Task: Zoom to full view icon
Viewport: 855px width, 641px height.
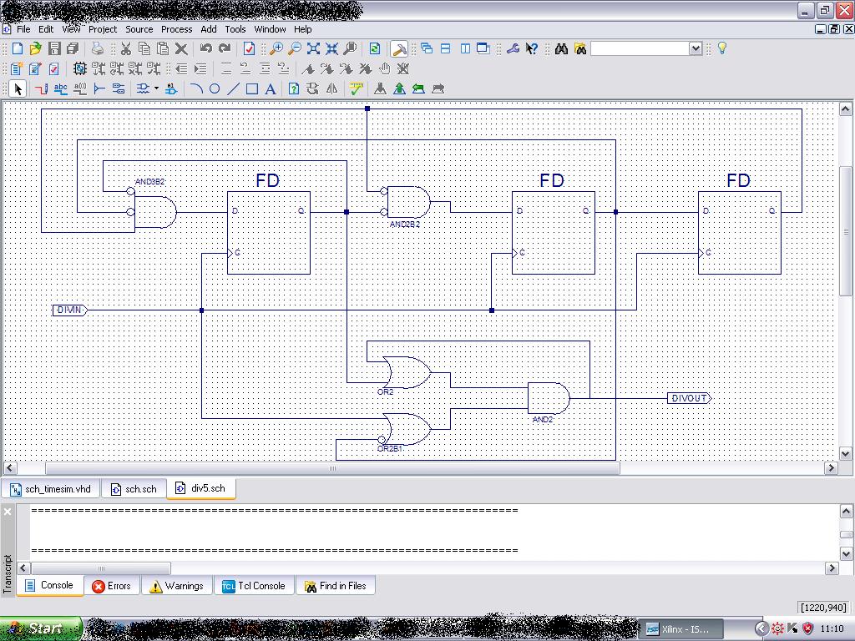Action: (313, 48)
